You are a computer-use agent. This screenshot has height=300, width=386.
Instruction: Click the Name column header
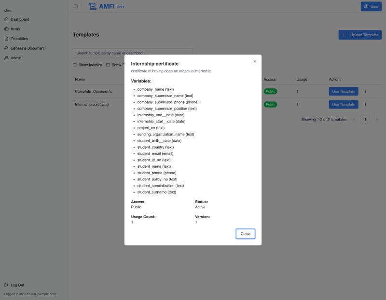(x=80, y=79)
